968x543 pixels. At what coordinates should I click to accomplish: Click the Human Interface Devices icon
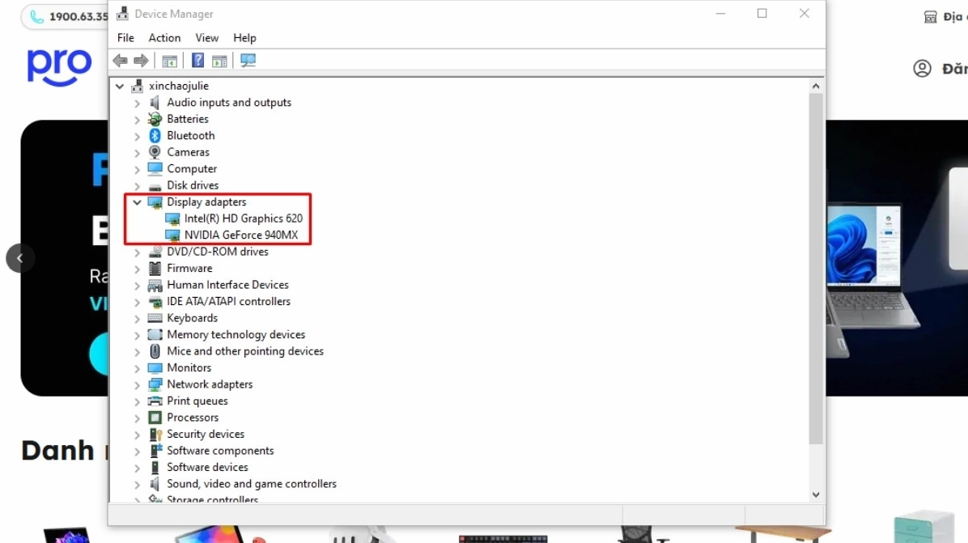click(x=155, y=285)
